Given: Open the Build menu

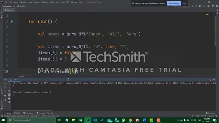Looking at the screenshot, I should [x=52, y=2].
